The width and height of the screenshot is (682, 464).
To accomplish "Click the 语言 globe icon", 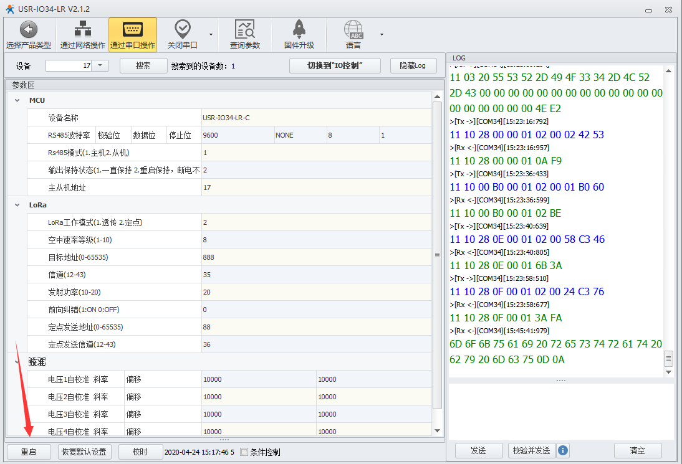I will click(353, 29).
